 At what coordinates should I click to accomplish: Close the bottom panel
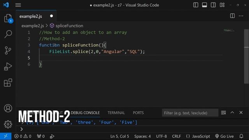pos(241,112)
